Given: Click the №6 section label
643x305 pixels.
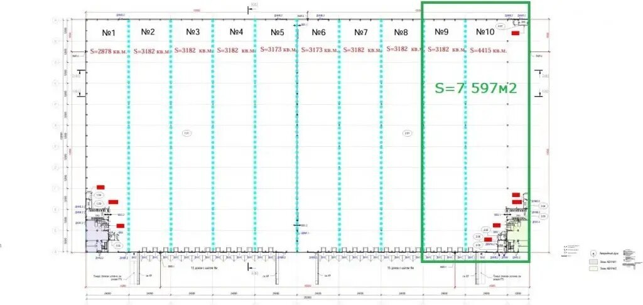Looking at the screenshot, I should [x=318, y=32].
